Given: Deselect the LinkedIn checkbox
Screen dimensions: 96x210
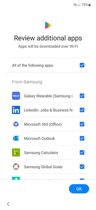Looking at the screenshot, I should click(82, 110).
